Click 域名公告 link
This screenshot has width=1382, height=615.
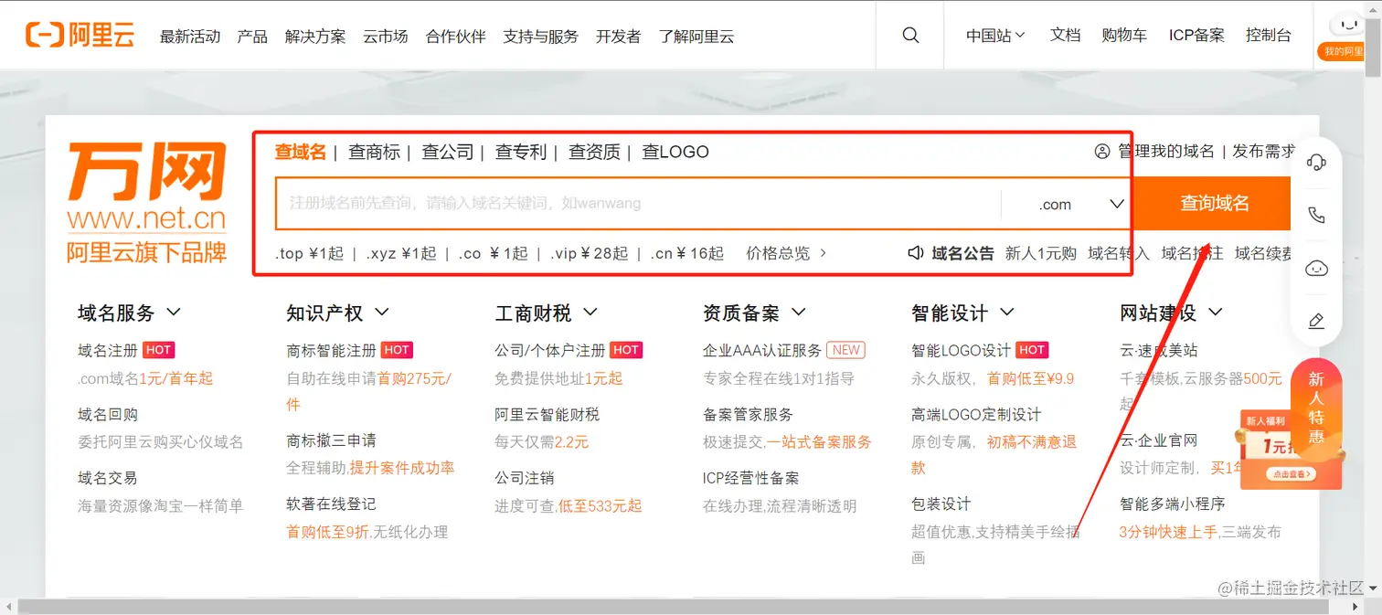pos(962,253)
